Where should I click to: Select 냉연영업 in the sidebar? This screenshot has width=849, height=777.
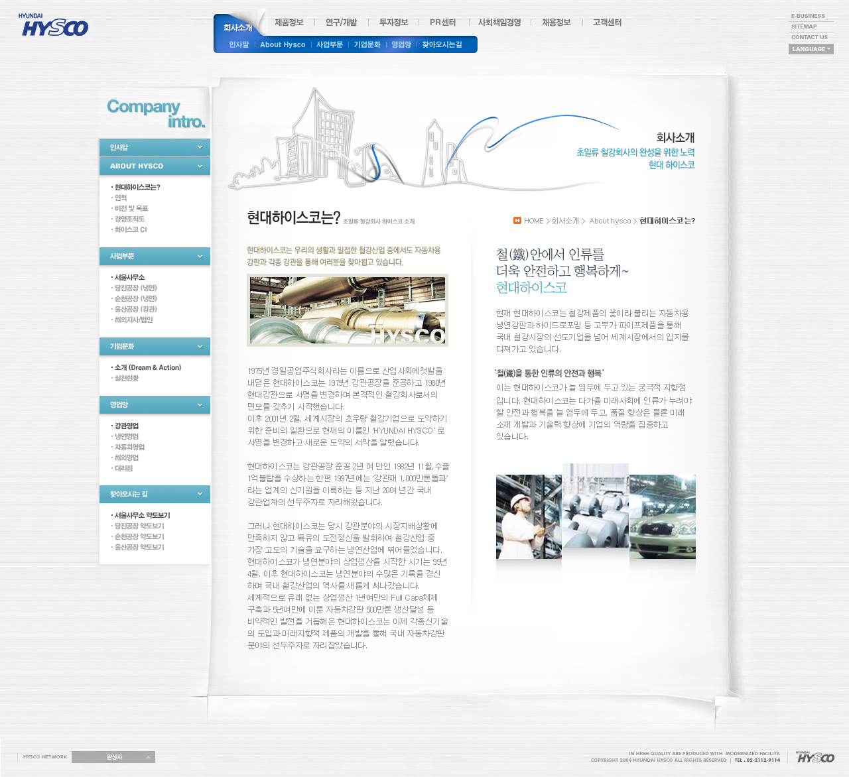coord(126,436)
